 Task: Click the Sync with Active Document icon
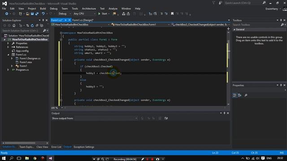pos(27,25)
